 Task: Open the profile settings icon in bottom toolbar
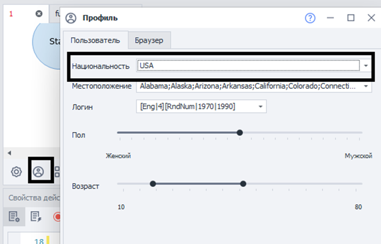click(39, 172)
